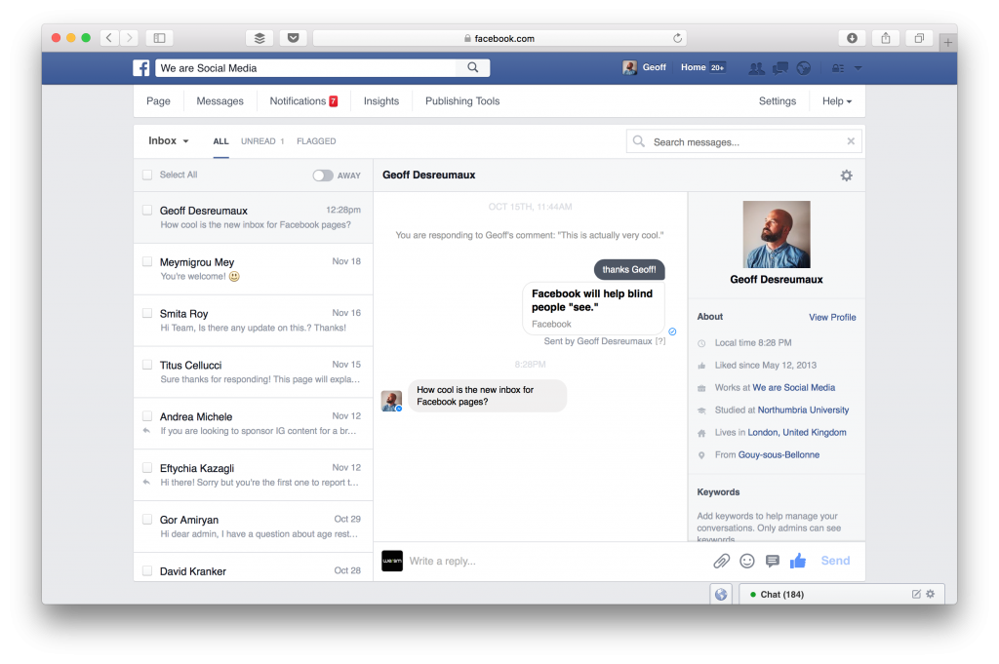Open the emoji picker smiley icon
This screenshot has width=999, height=664.
tap(747, 561)
